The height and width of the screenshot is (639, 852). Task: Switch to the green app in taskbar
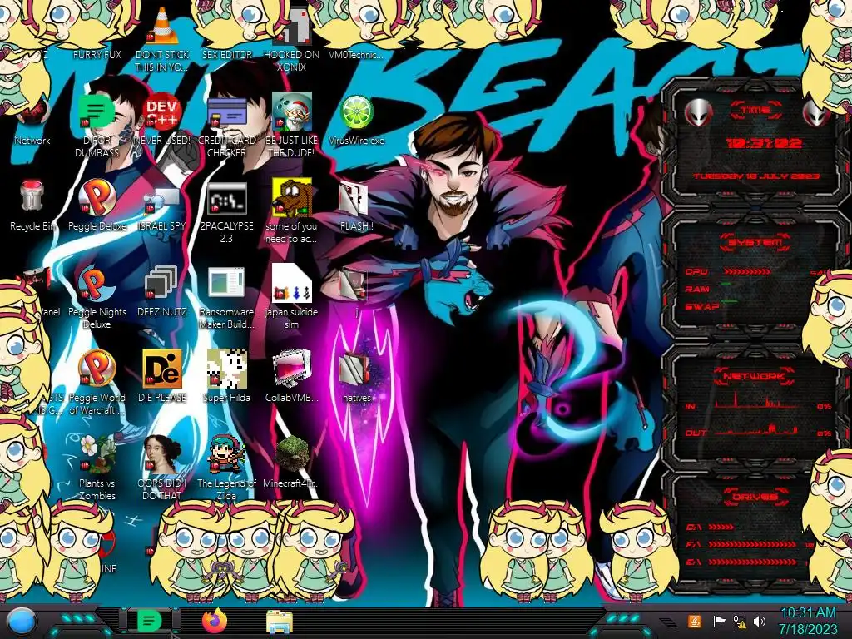tap(150, 621)
